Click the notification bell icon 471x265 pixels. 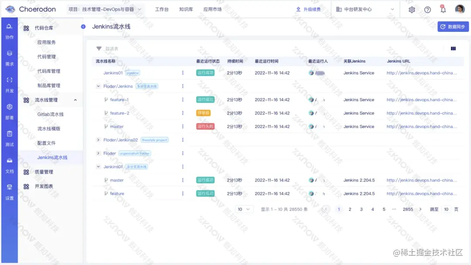[x=442, y=9]
